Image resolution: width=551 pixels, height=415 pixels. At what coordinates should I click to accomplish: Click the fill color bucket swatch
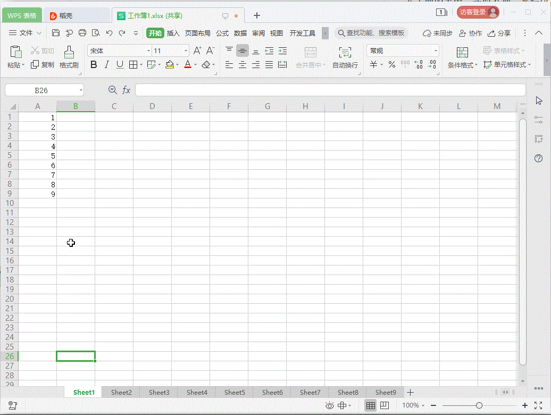click(170, 65)
